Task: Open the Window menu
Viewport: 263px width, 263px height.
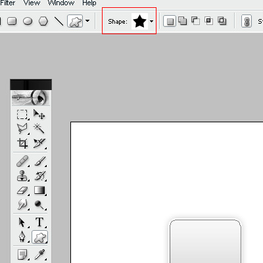Action: 61,3
